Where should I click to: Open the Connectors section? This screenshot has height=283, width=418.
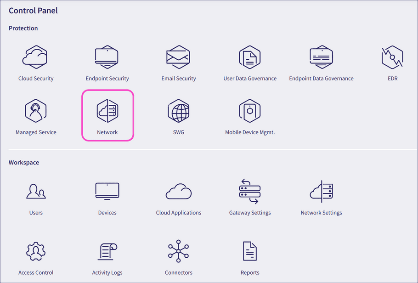point(178,251)
